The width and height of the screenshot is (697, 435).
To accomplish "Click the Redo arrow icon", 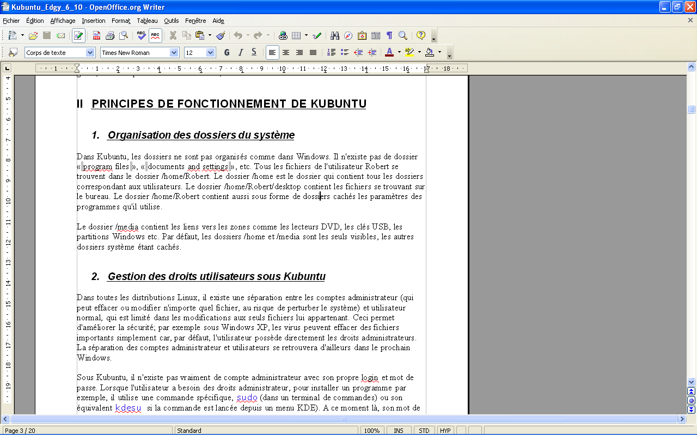I will pyautogui.click(x=258, y=35).
